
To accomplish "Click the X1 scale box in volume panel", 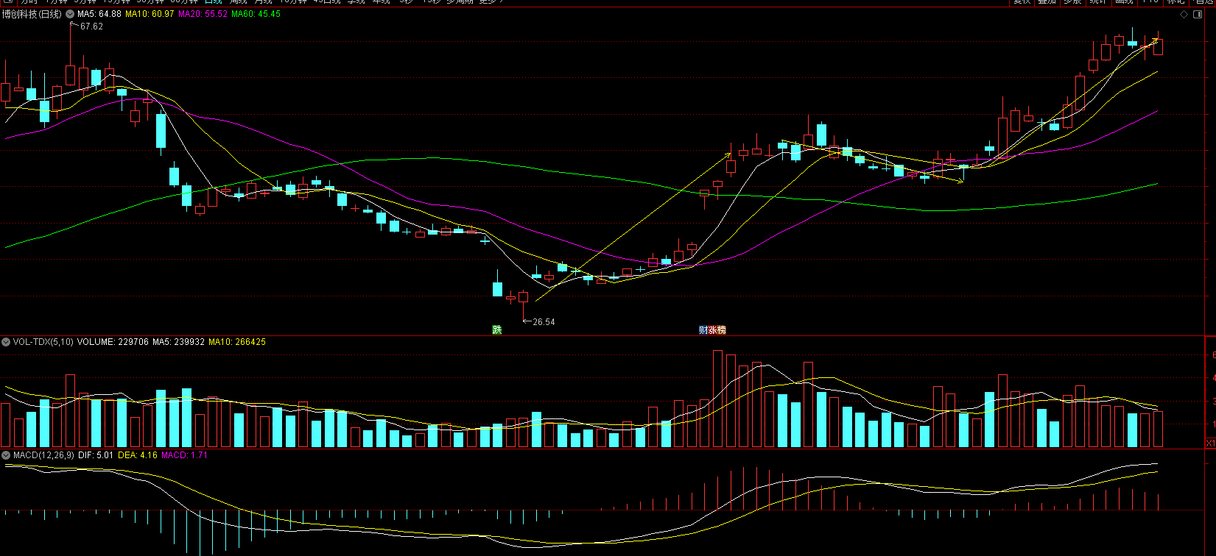I will [1210, 443].
